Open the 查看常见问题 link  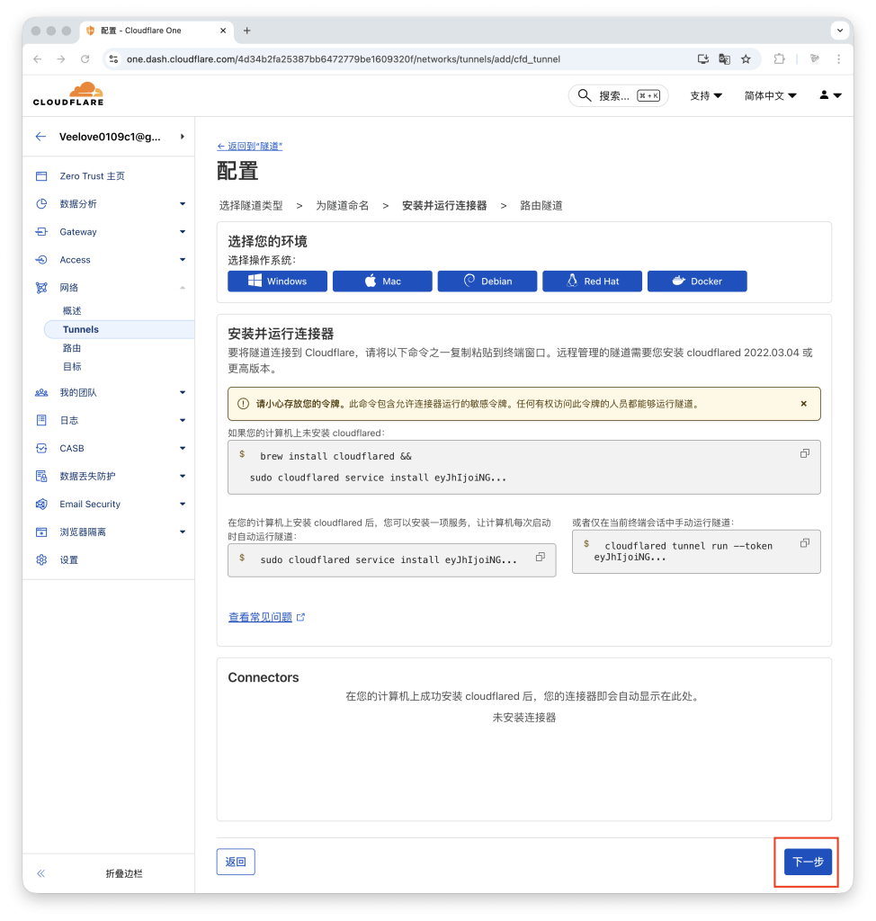pyautogui.click(x=261, y=617)
